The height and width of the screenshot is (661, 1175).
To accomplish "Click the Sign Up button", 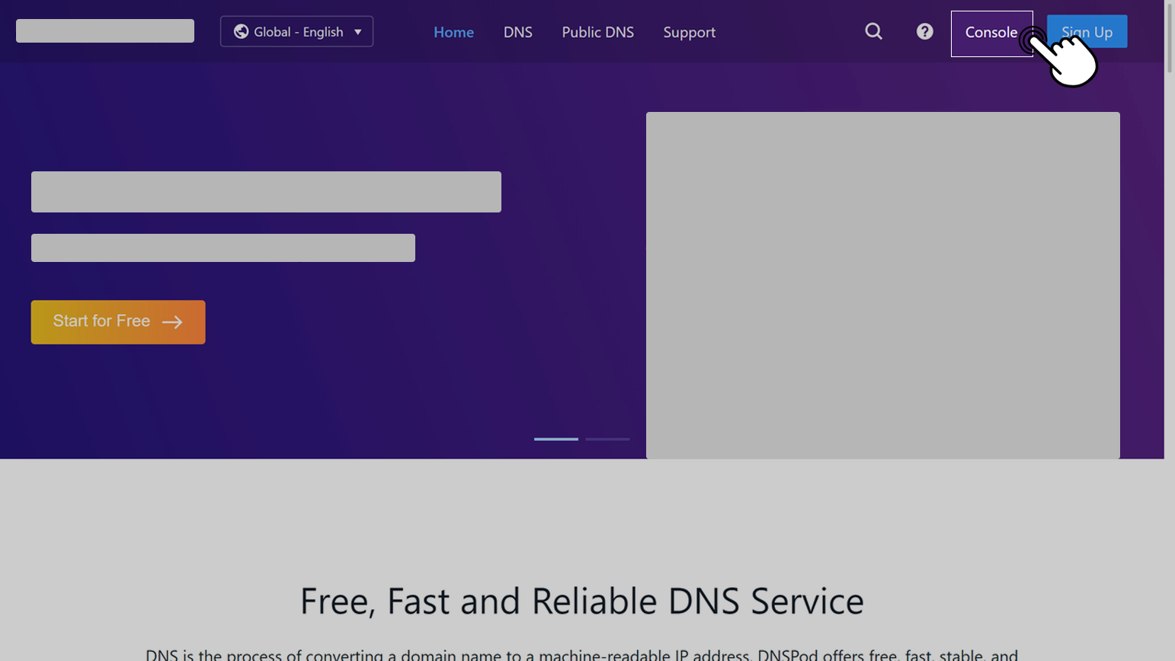I will pos(1086,31).
